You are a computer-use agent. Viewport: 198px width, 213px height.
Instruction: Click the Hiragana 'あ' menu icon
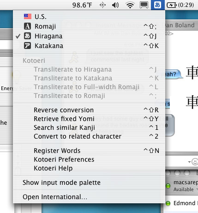pyautogui.click(x=27, y=36)
